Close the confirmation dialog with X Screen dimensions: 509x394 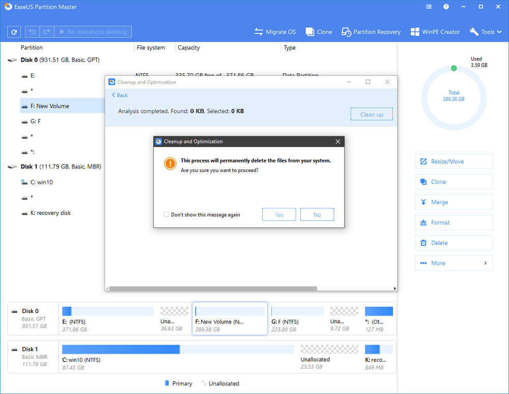pyautogui.click(x=338, y=142)
